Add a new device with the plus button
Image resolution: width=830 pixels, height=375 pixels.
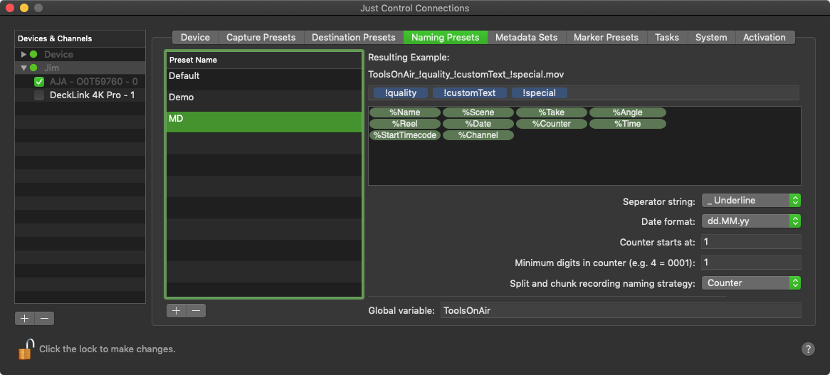[x=24, y=318]
